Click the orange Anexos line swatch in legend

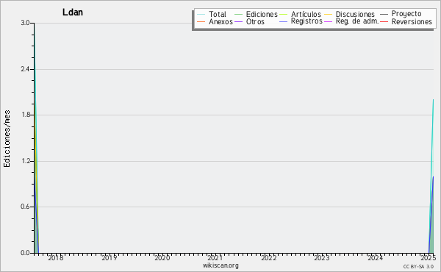point(201,21)
